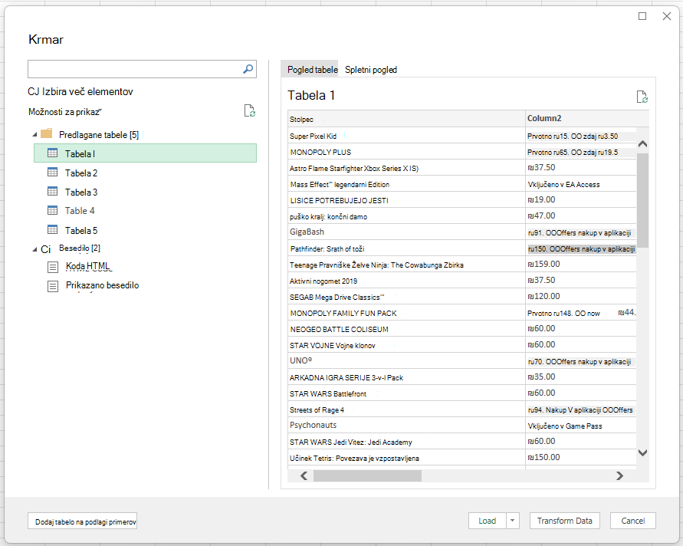683x546 pixels.
Task: Click NEOGEO BATTLE COLISEUM cell
Action: click(406, 330)
